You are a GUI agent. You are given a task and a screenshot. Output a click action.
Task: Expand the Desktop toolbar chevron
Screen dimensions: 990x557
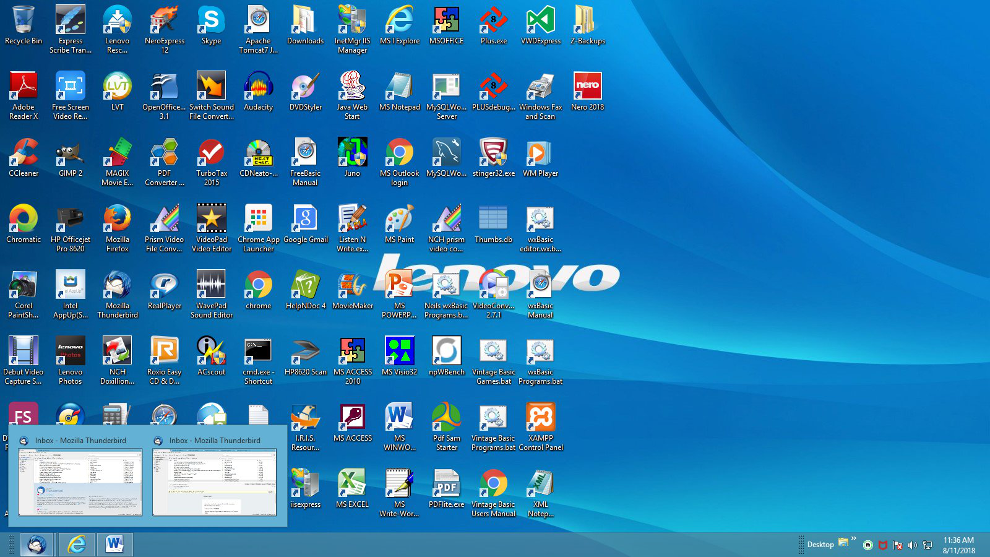(854, 539)
